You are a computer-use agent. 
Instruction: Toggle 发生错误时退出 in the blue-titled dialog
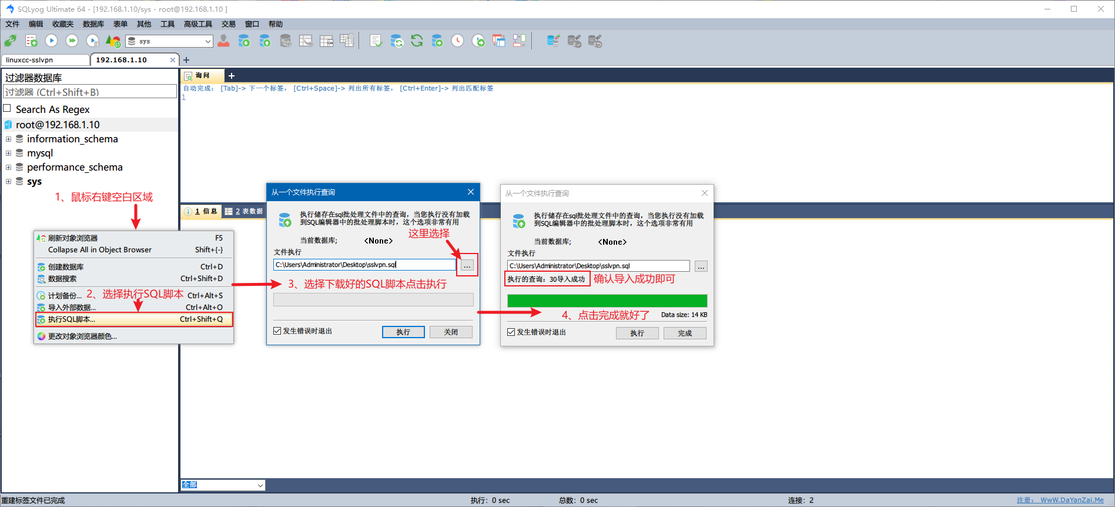click(277, 331)
